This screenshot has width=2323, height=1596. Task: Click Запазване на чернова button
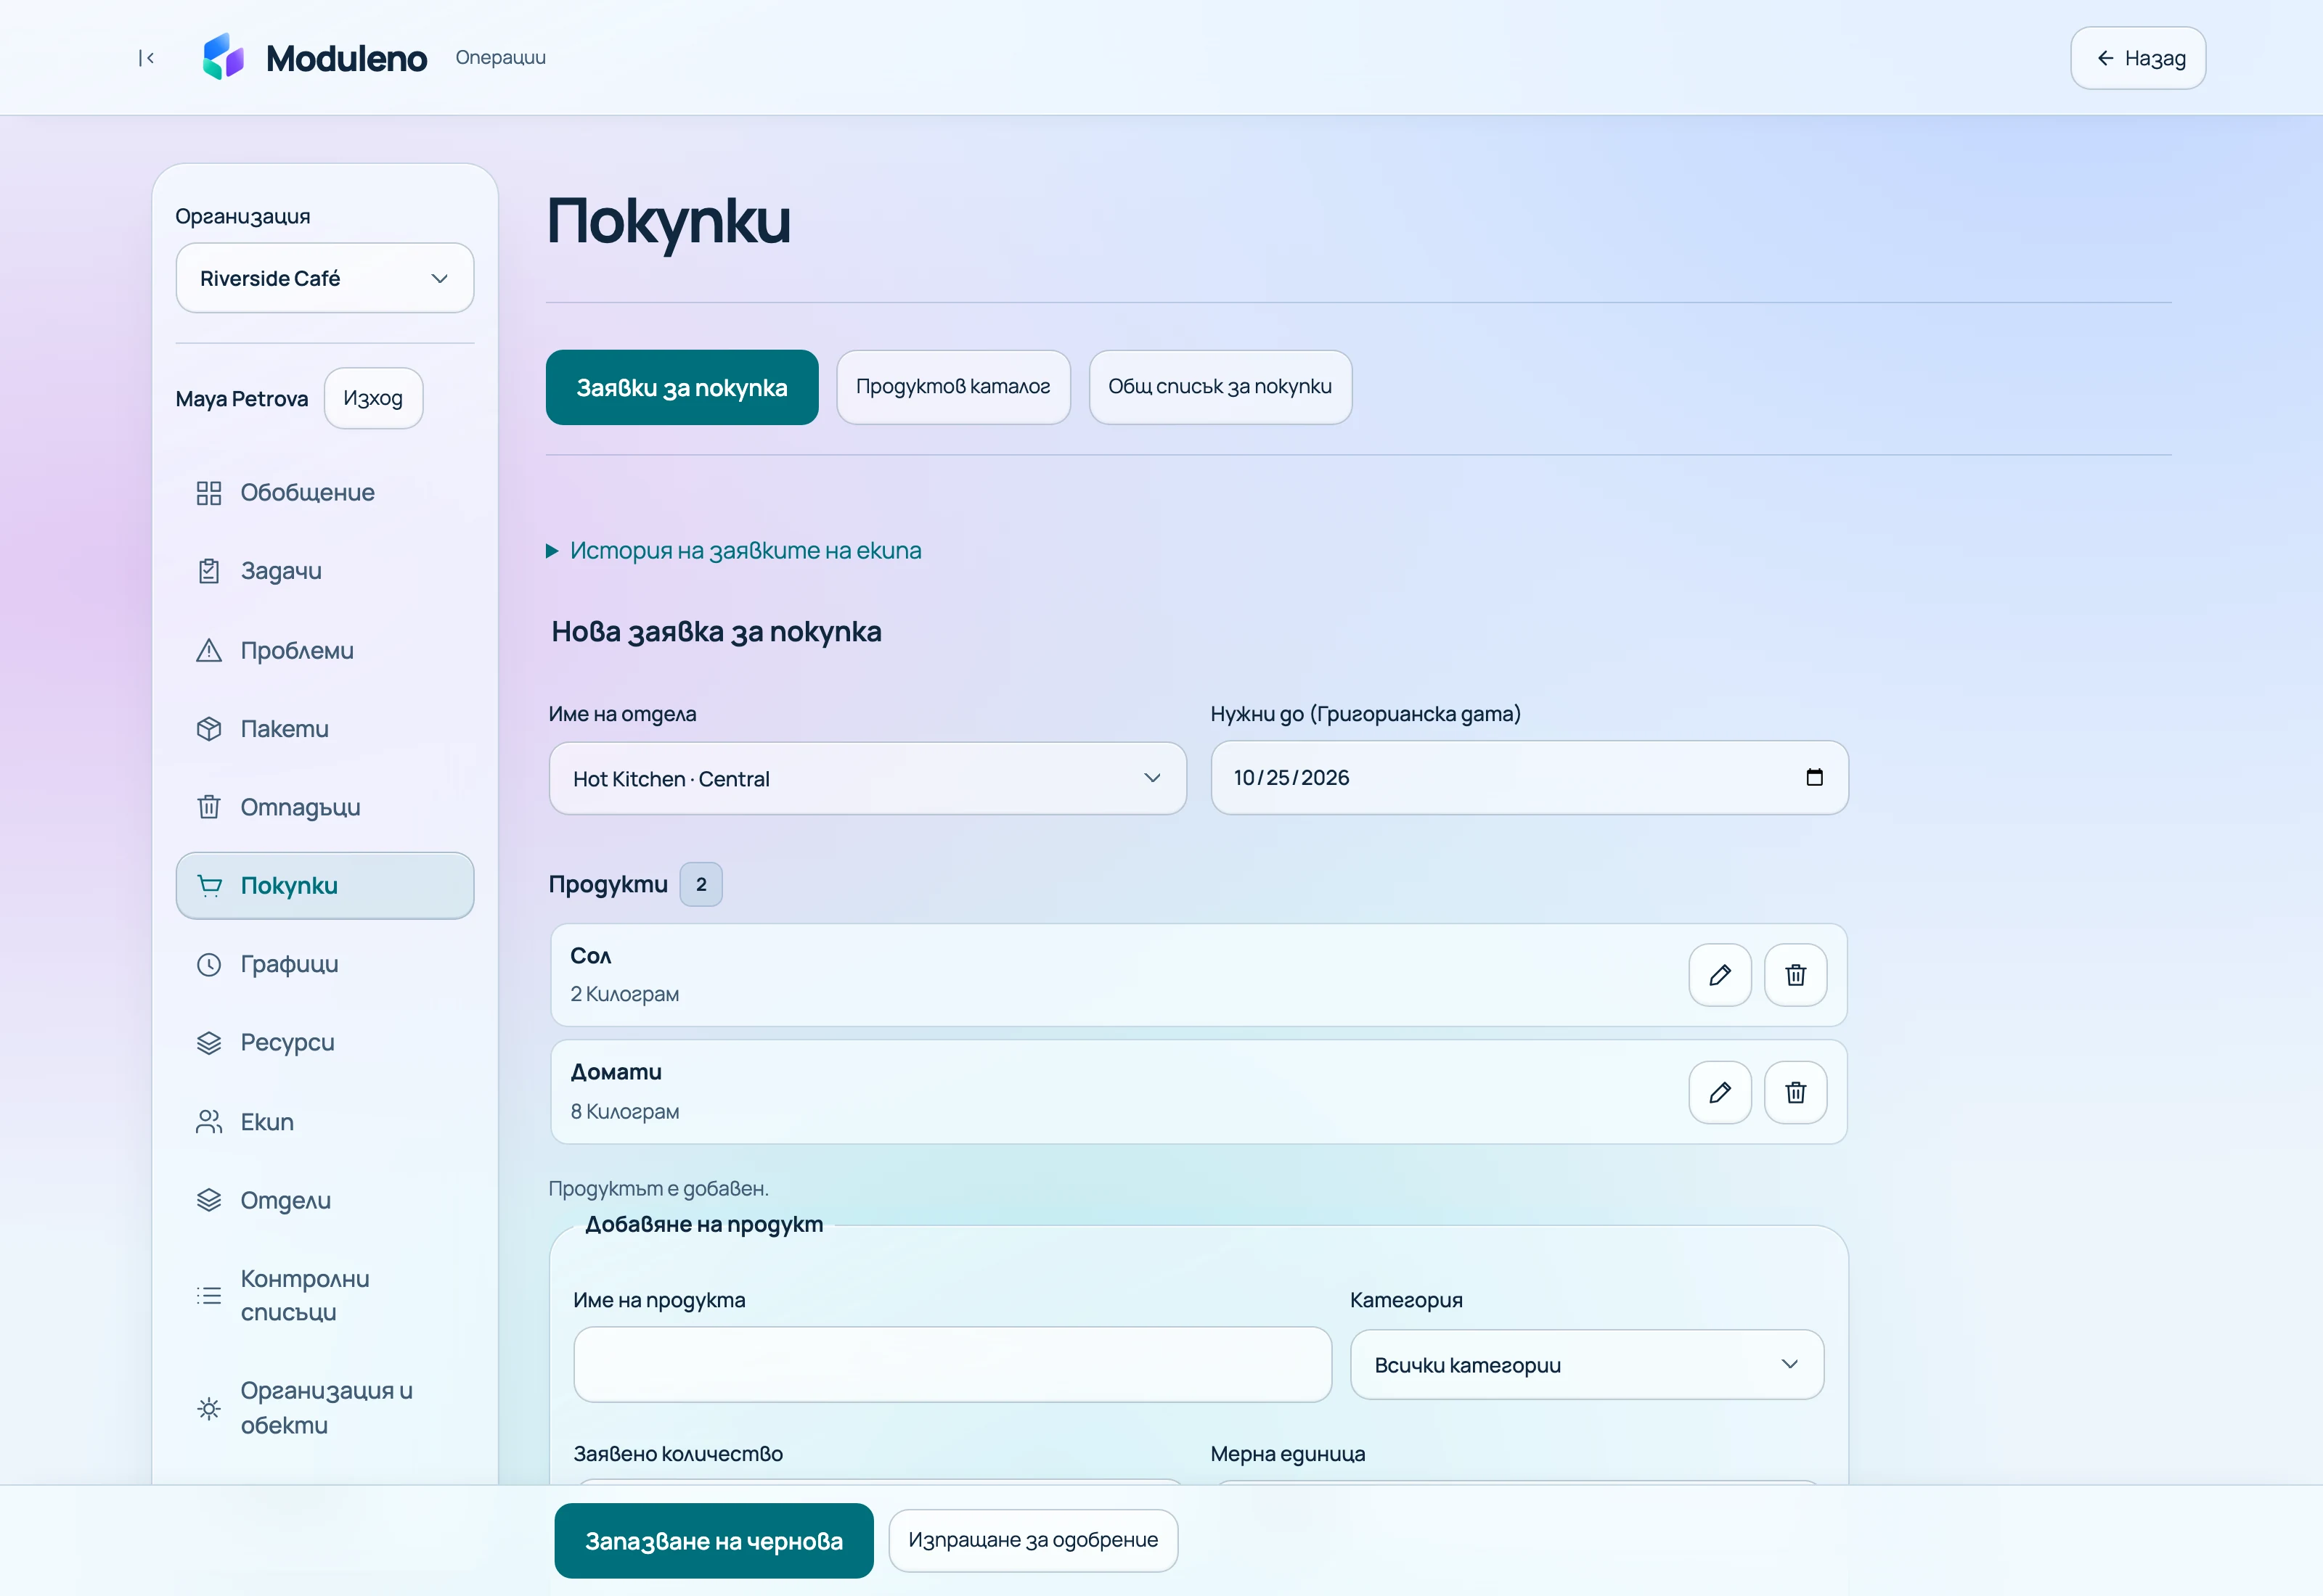[714, 1541]
